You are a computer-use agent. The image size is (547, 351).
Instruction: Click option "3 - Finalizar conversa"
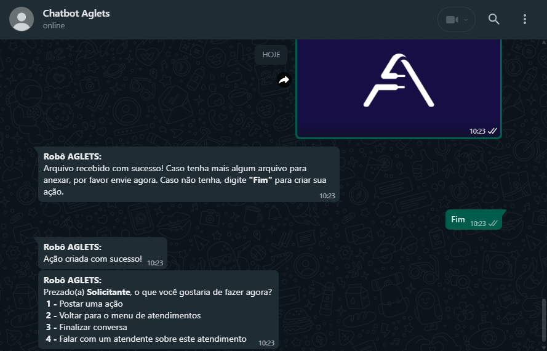tap(86, 327)
